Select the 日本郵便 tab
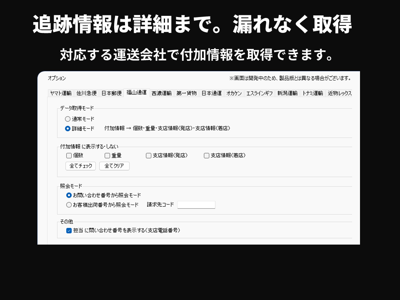400x300 pixels. click(112, 93)
